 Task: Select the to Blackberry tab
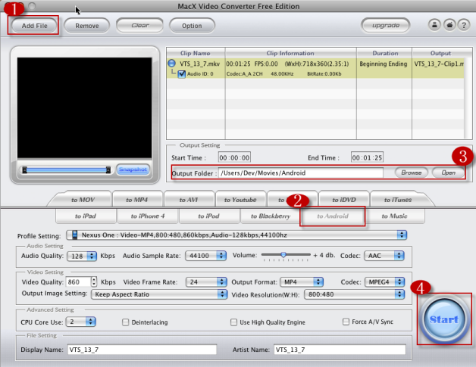coord(270,216)
